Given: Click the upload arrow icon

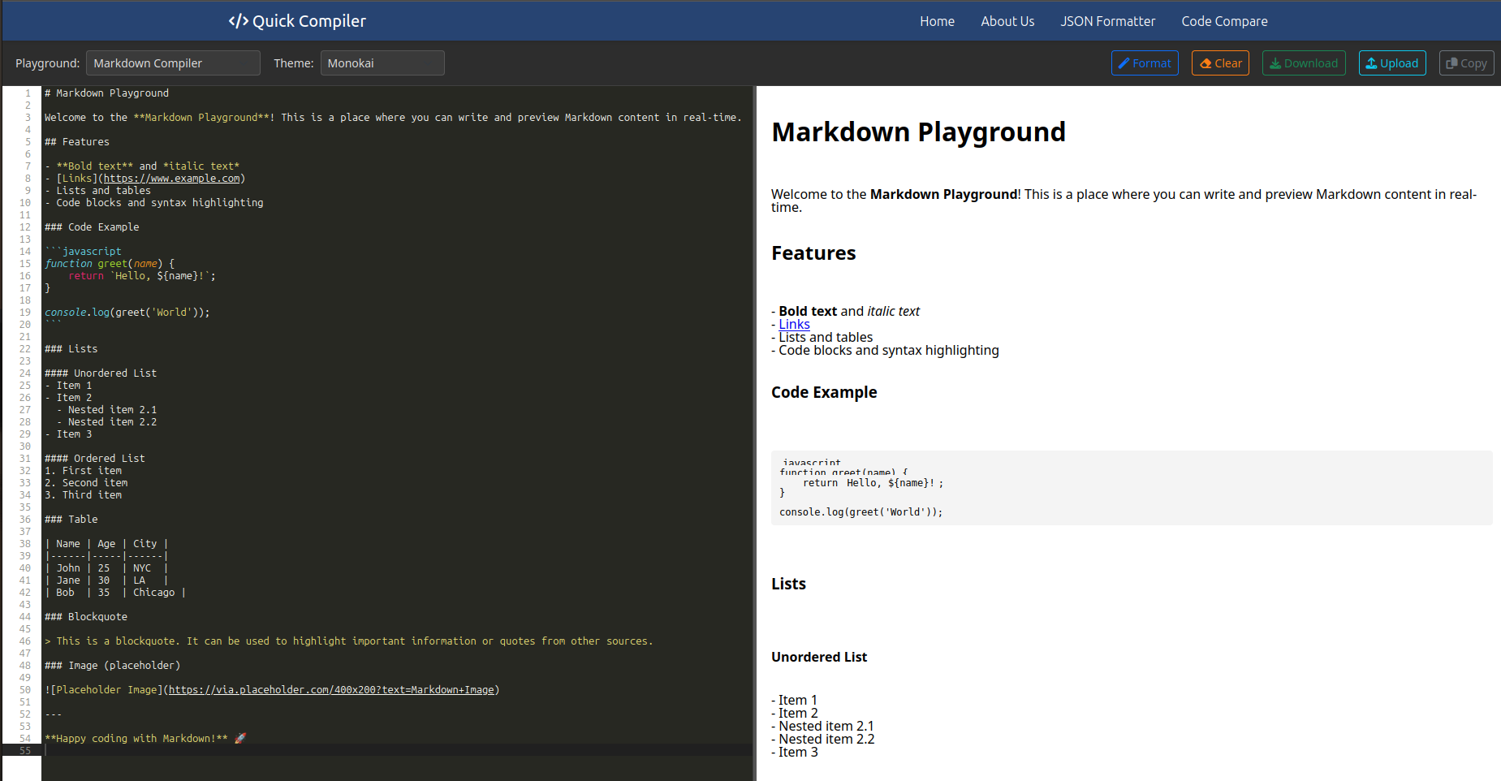Looking at the screenshot, I should coord(1371,63).
